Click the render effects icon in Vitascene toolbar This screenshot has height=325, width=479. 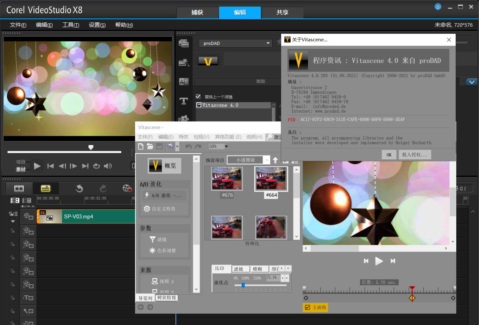(170, 146)
